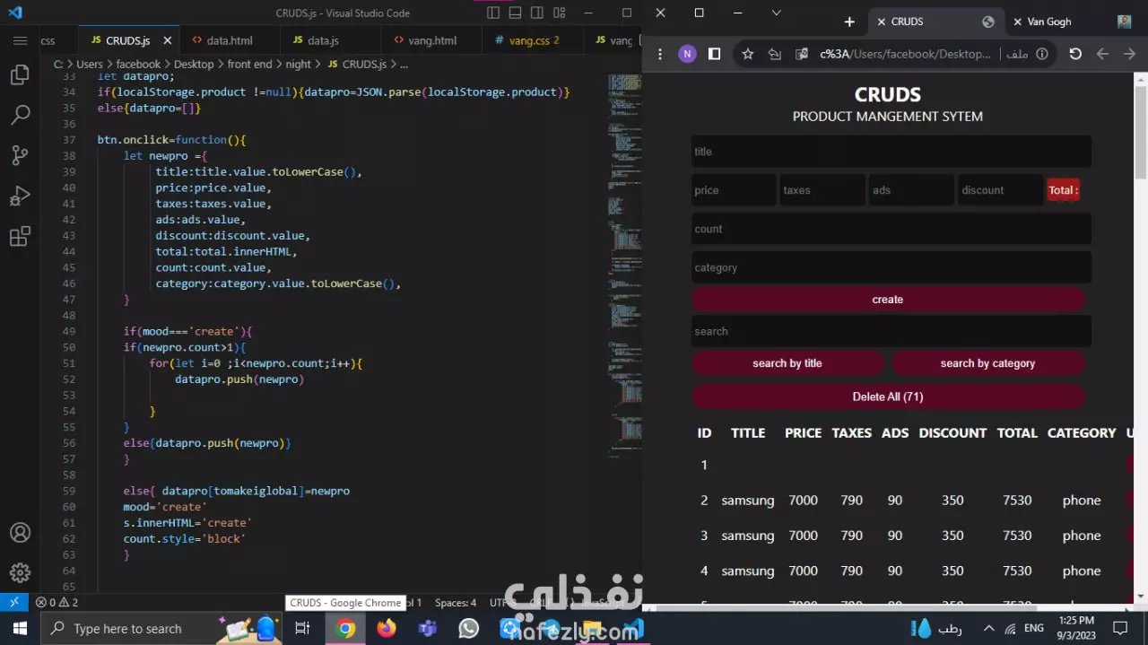Click the title input field
1148x645 pixels.
[x=891, y=152]
